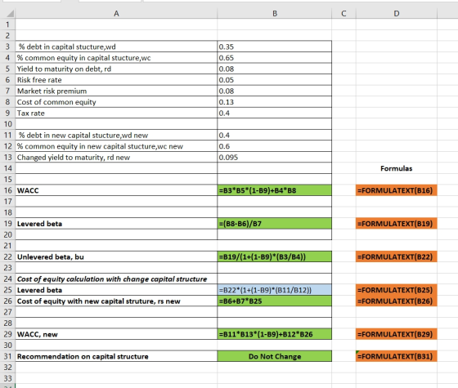
Task: Select column A header
Action: pos(116,13)
